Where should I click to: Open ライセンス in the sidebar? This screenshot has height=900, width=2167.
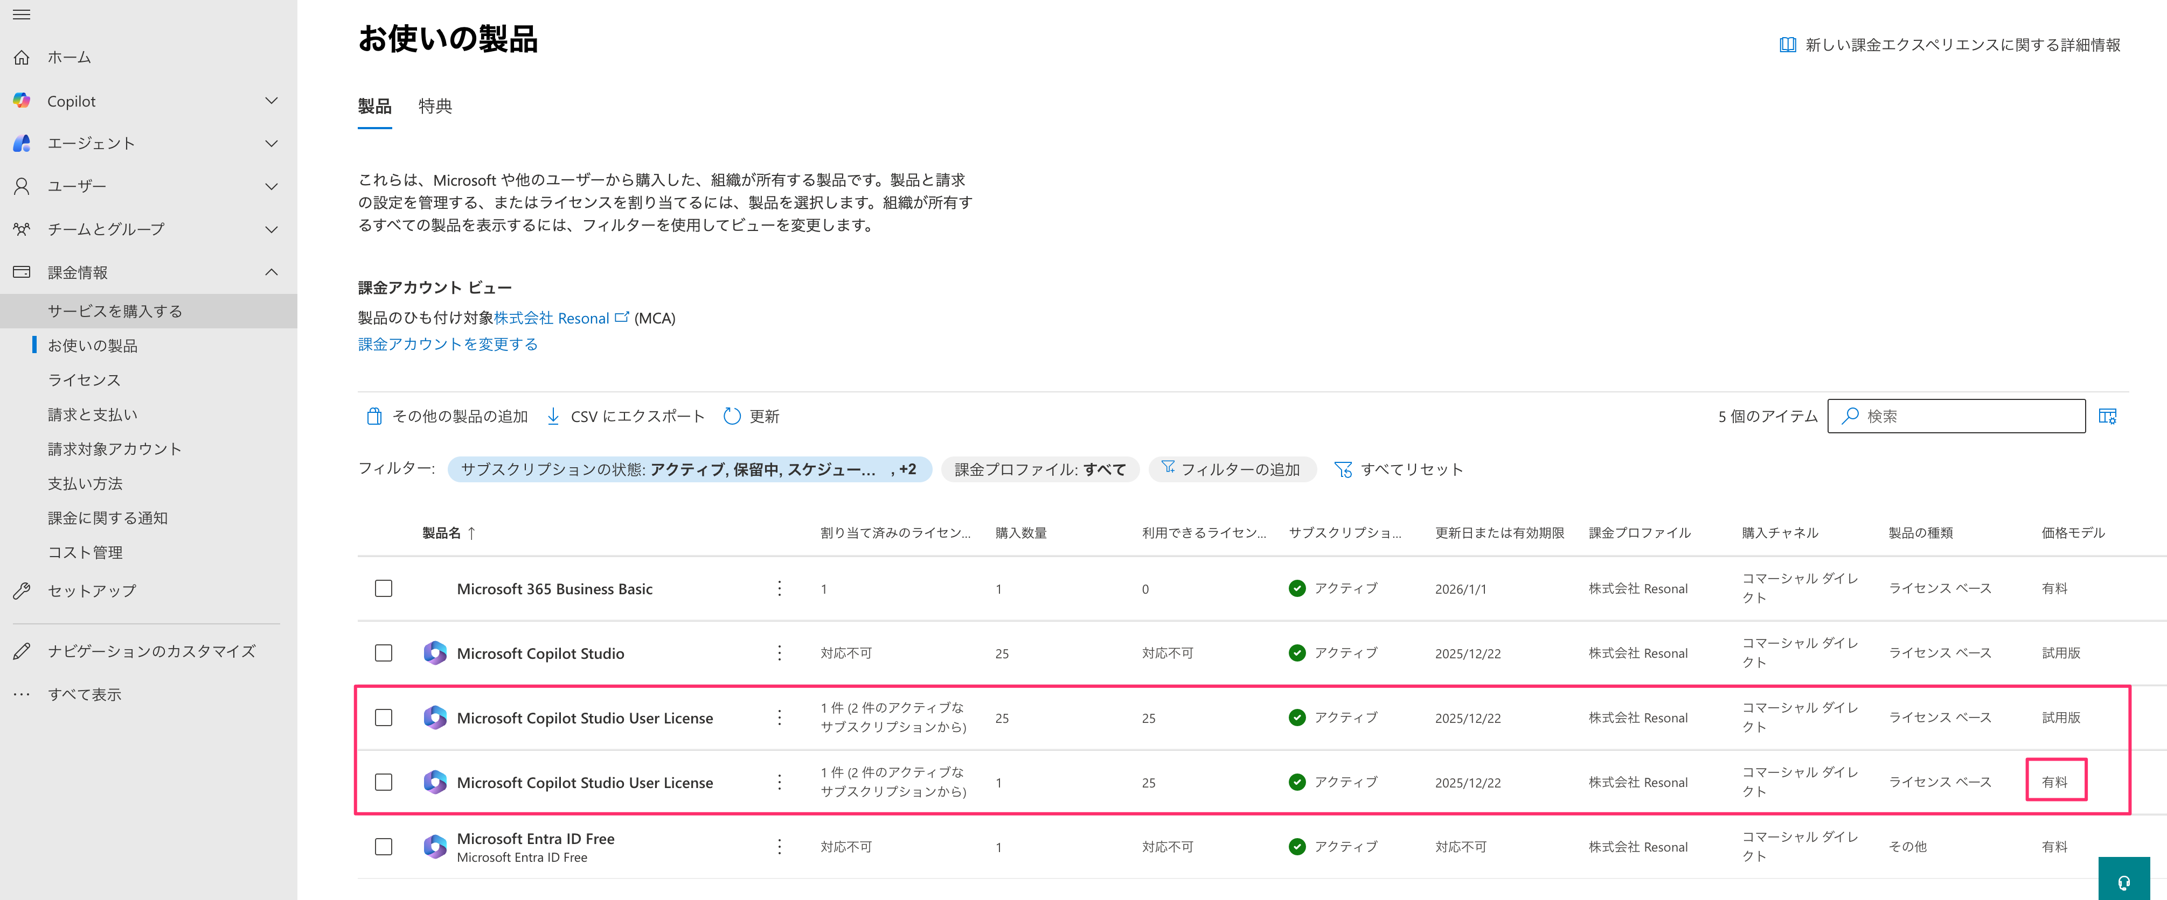pos(84,380)
